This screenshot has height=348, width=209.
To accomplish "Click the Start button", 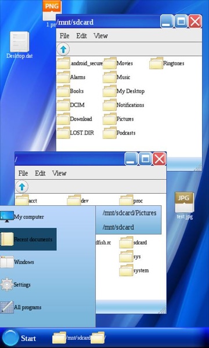I will pyautogui.click(x=19, y=338).
